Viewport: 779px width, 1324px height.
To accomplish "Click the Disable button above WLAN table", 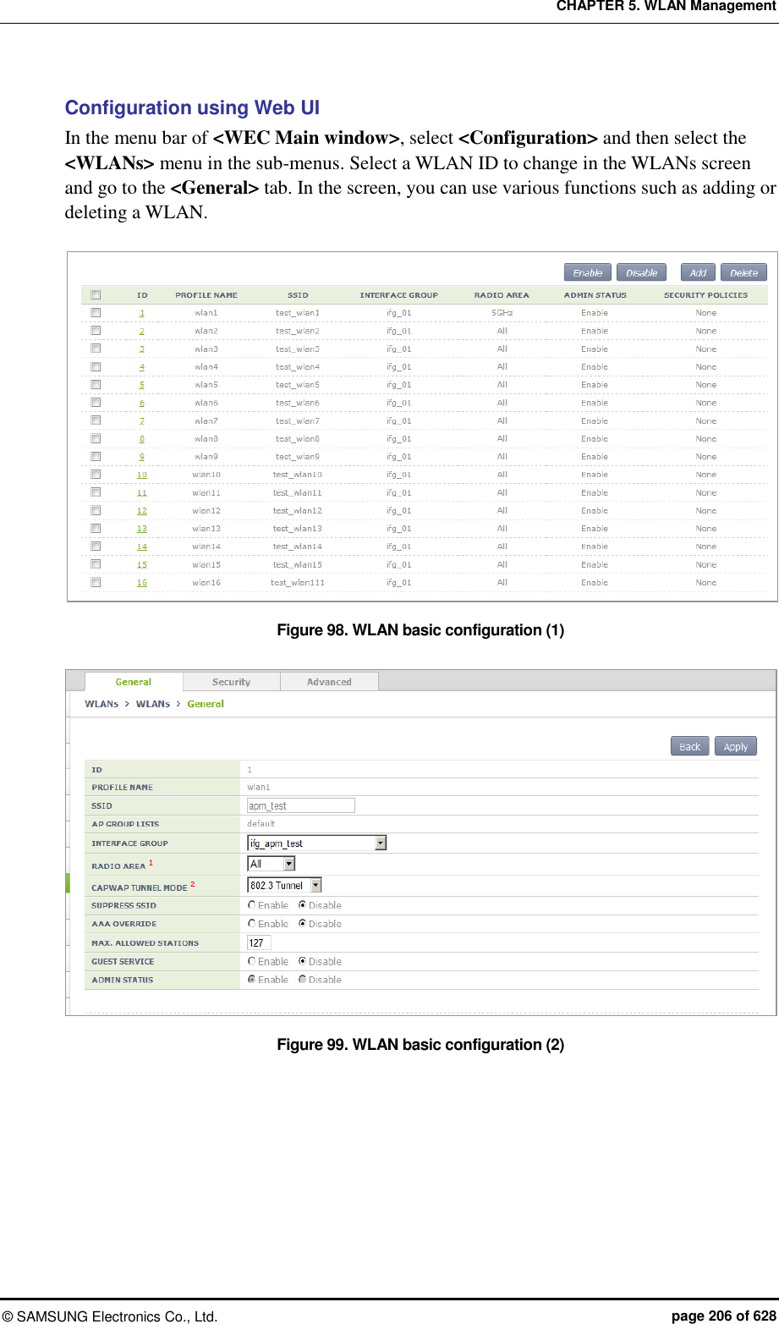I will pos(641,272).
